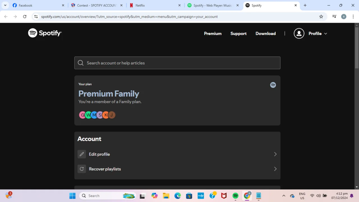Click the address bar URL

129,17
